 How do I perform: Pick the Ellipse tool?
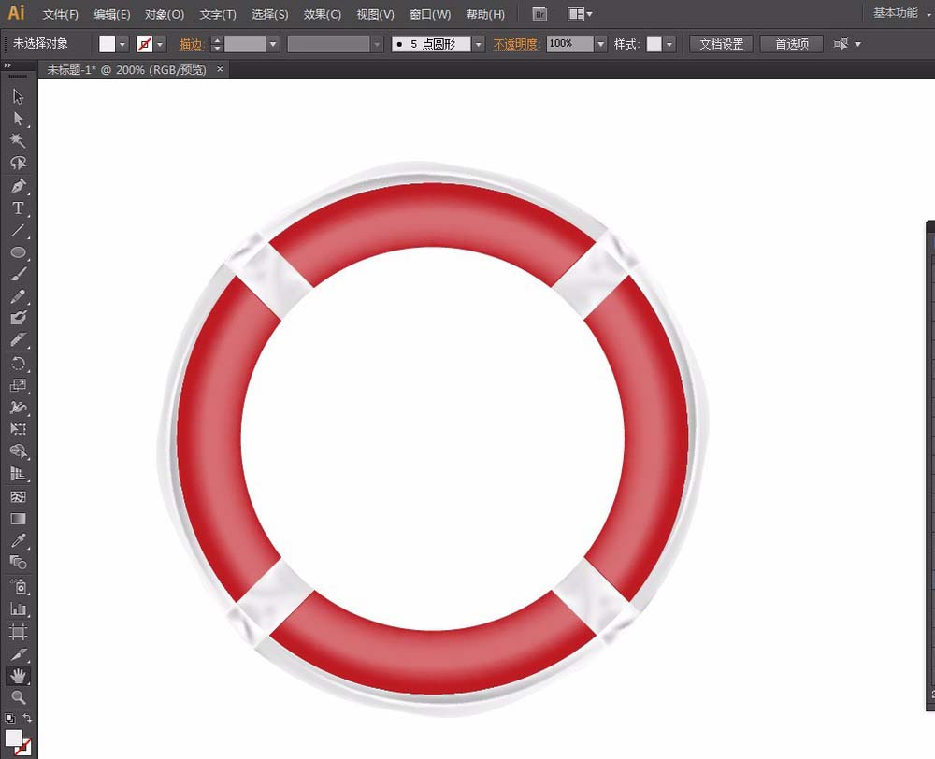(x=18, y=252)
